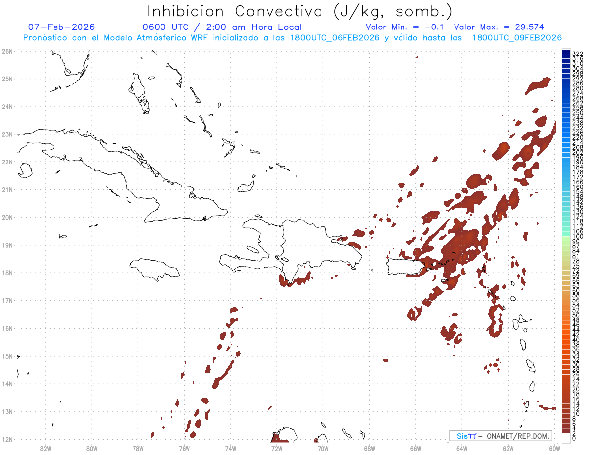Click the 'SisPI – ONAMET/REP.DOM.' credit box
589x455 pixels.
tap(500, 436)
